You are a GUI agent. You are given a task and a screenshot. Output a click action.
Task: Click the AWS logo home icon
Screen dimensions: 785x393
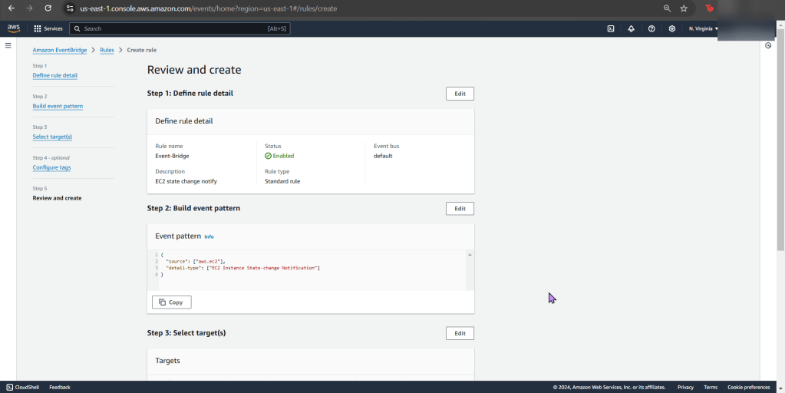pyautogui.click(x=14, y=28)
